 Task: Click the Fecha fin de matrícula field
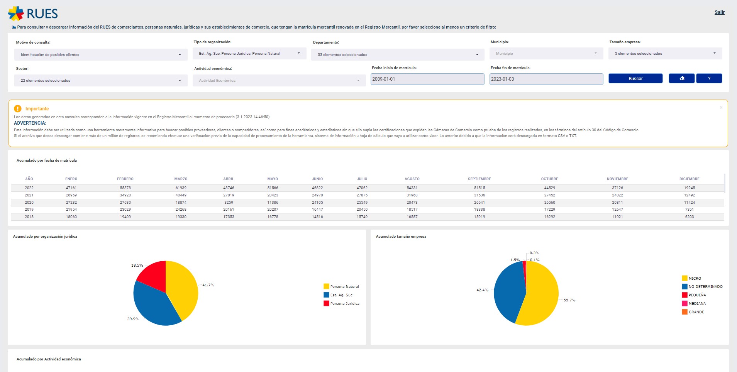(546, 79)
